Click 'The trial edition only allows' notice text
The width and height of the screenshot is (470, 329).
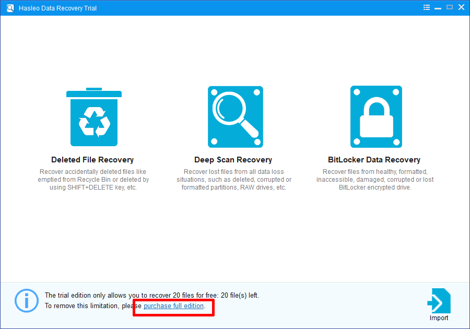pyautogui.click(x=152, y=295)
